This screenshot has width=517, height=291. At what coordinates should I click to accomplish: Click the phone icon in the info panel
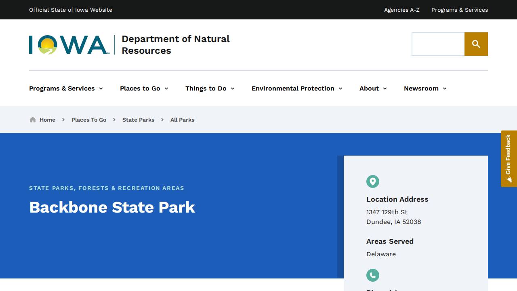tap(372, 275)
